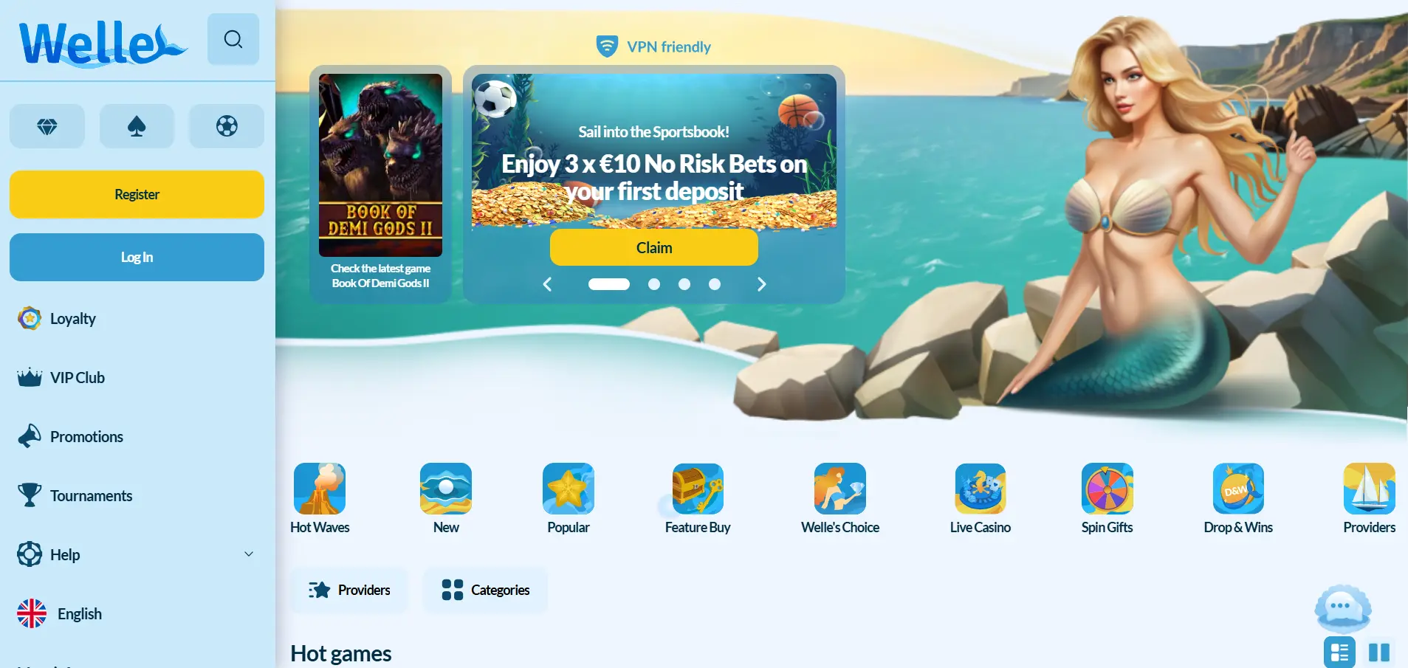Open the Live Casino category

[x=980, y=489]
